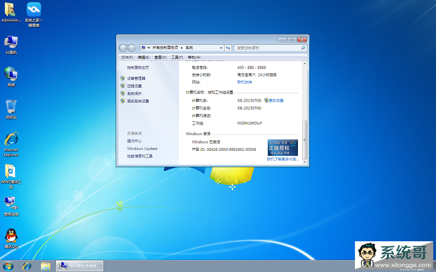Click the 联机支持 website link
Viewport: 436px width, 272px height.
pos(245,82)
